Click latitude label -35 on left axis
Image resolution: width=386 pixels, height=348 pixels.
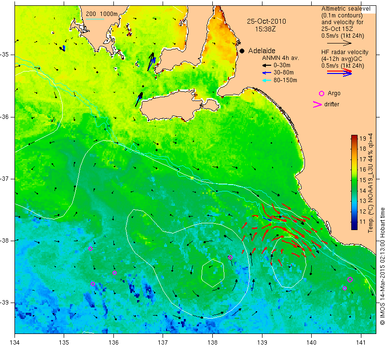(5, 55)
